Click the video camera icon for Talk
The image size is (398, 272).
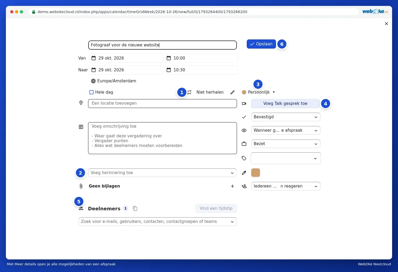pyautogui.click(x=244, y=104)
